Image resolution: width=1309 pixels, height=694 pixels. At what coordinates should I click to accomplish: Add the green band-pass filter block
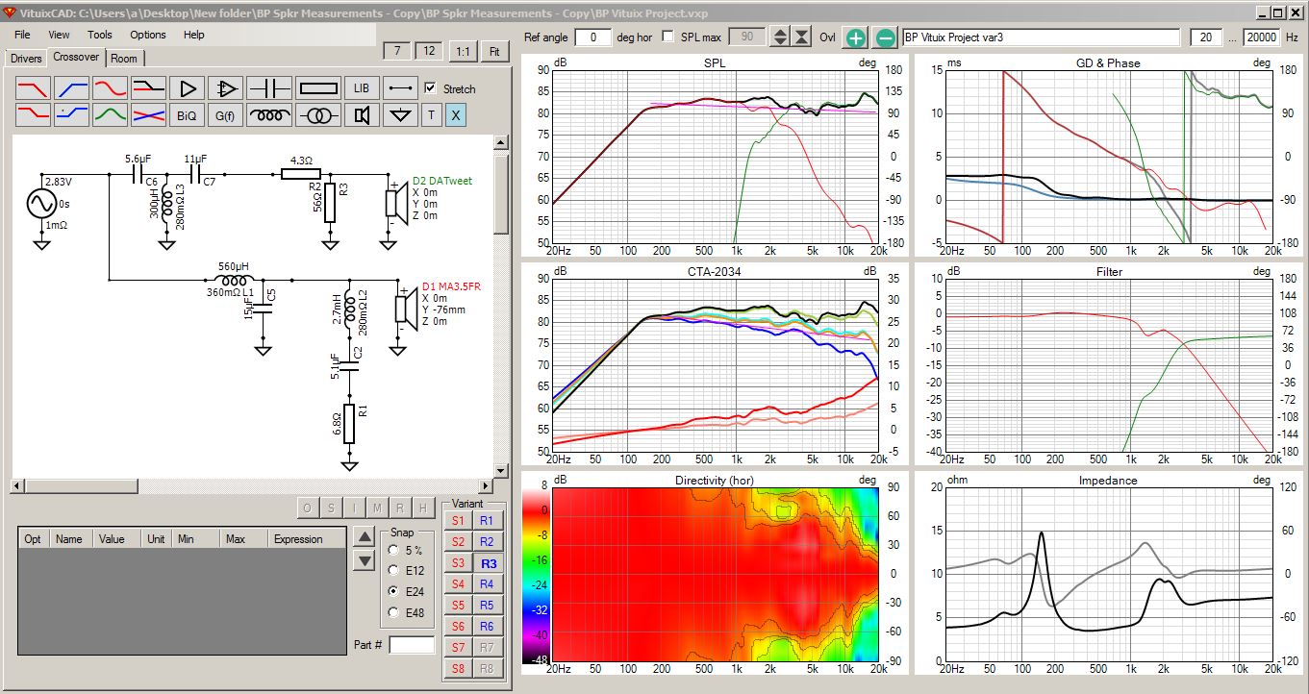[x=111, y=115]
